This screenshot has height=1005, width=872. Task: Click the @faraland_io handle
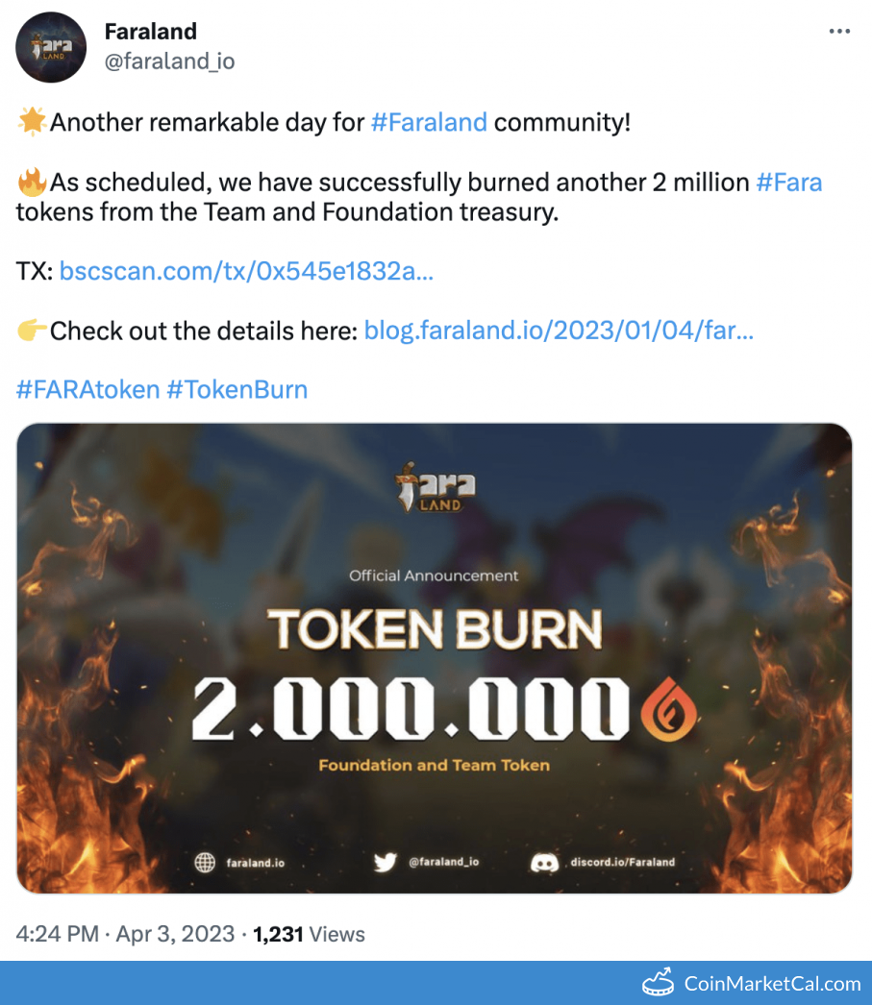(x=169, y=61)
